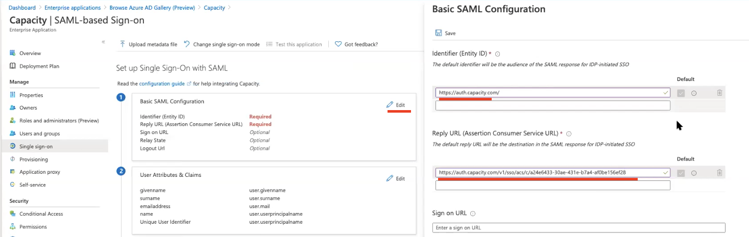This screenshot has width=749, height=237.
Task: Delete the Reply URL entry with trash icon
Action: (x=719, y=173)
